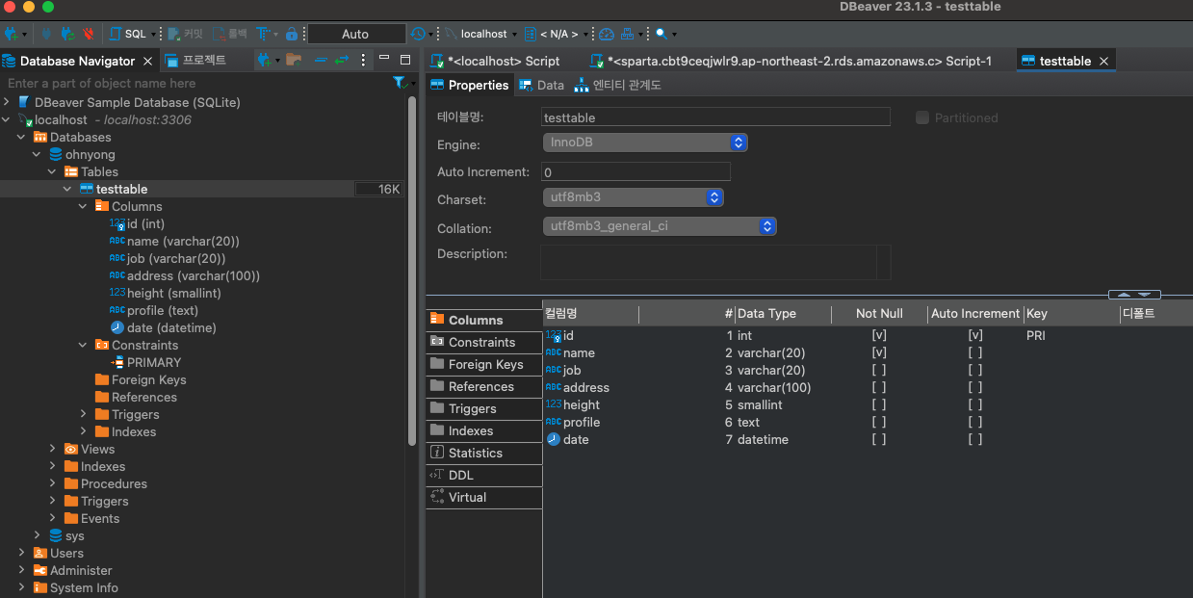Switch to the sparta Script-1 editor tab
The image size is (1193, 598).
[x=790, y=61]
